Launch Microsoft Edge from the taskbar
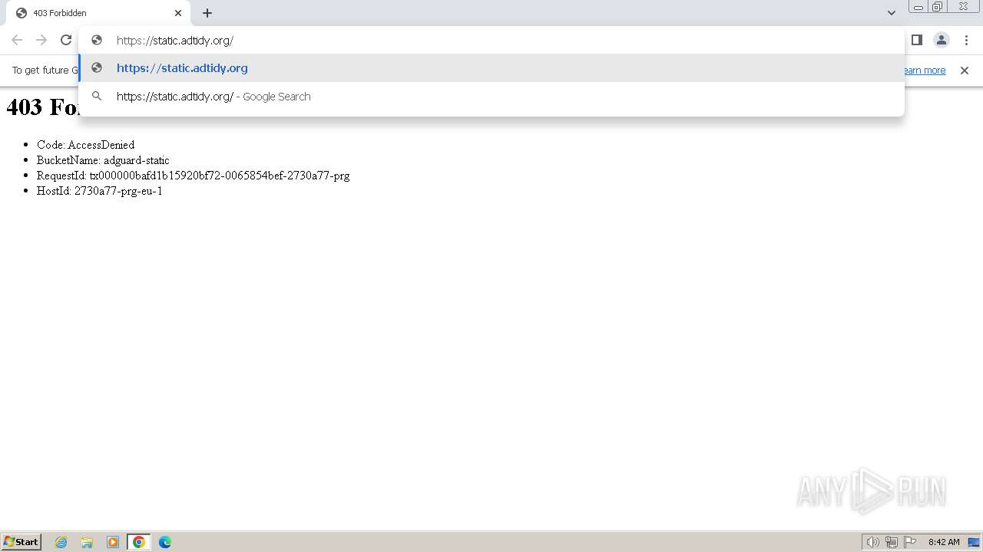 (x=164, y=542)
